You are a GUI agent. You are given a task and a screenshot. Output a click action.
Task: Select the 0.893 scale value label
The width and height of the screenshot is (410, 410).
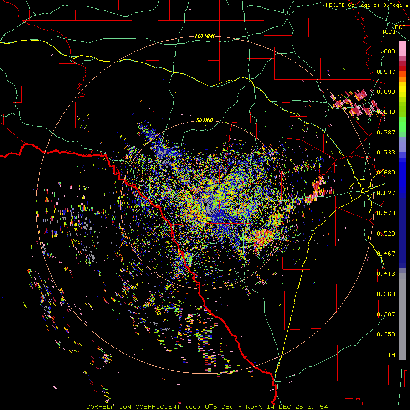pos(386,92)
